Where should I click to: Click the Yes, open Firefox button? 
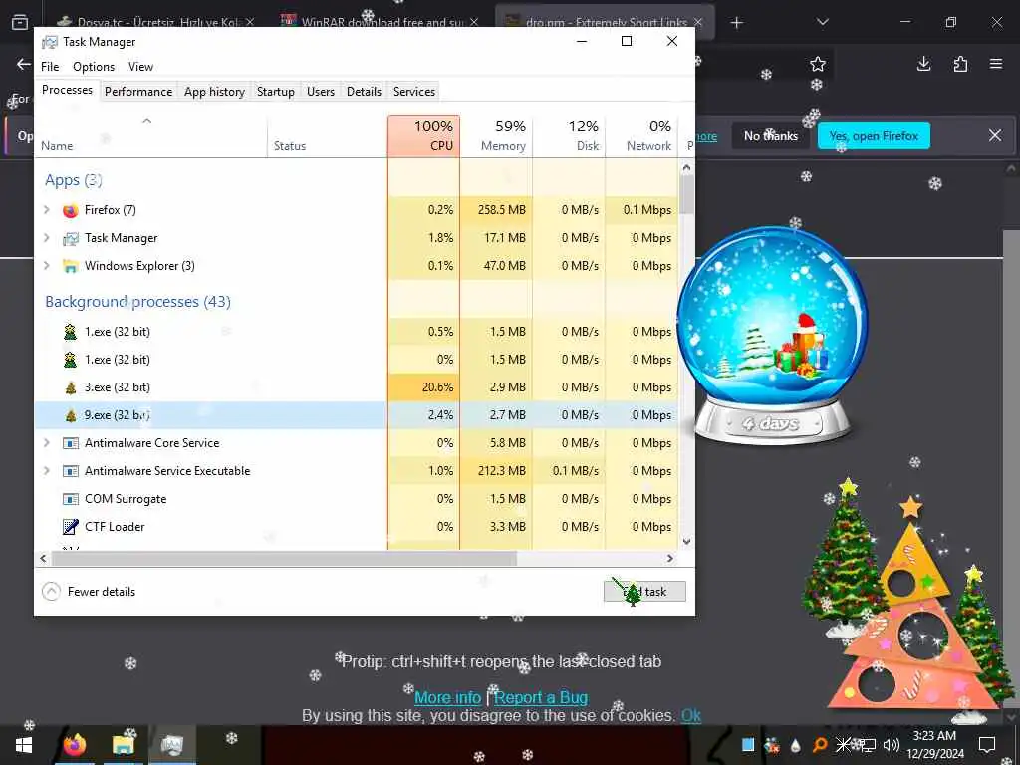click(874, 135)
